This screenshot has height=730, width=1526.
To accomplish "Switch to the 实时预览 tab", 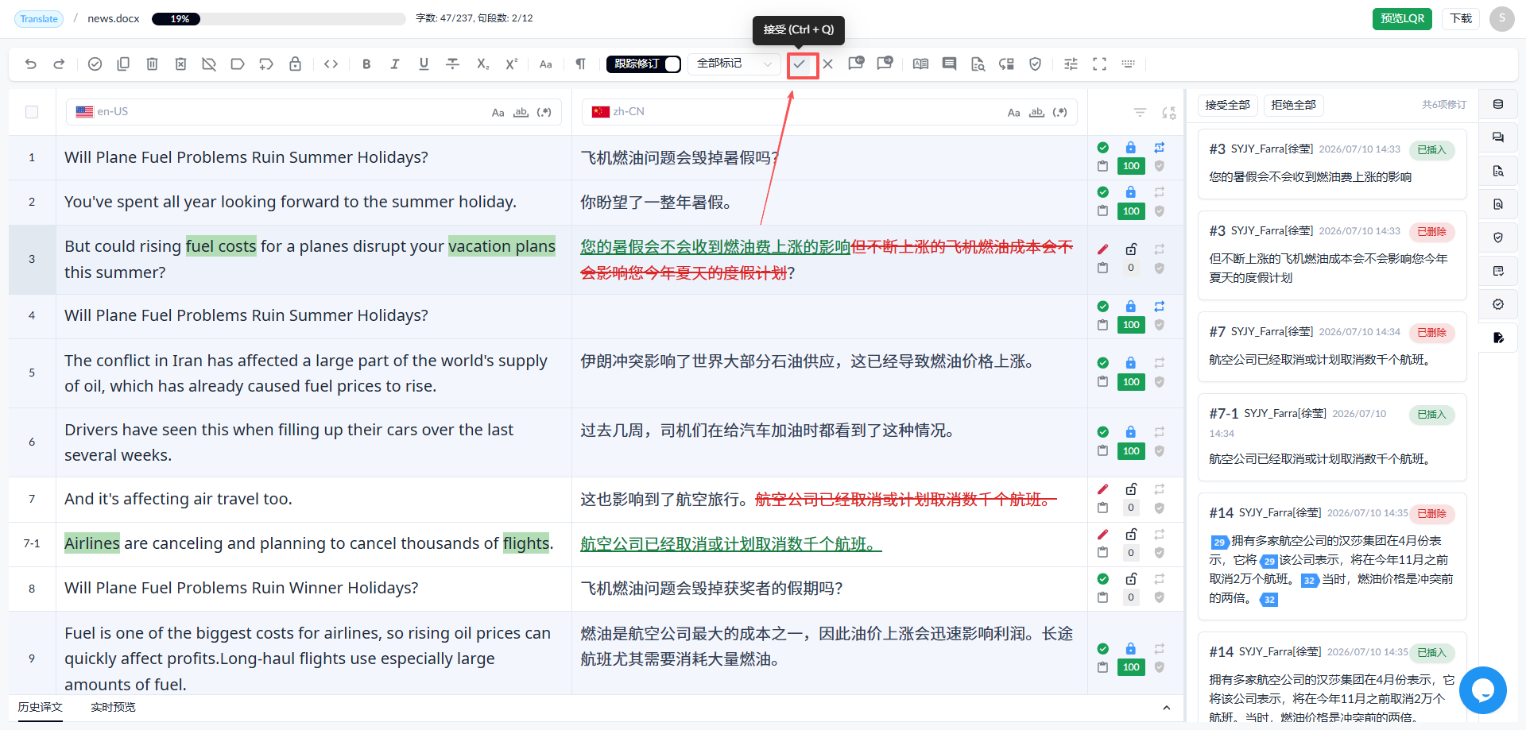I will 113,707.
